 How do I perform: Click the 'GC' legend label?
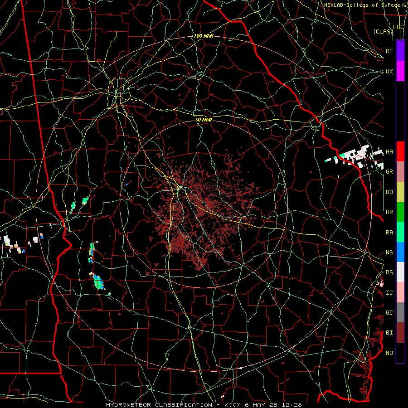pyautogui.click(x=389, y=312)
